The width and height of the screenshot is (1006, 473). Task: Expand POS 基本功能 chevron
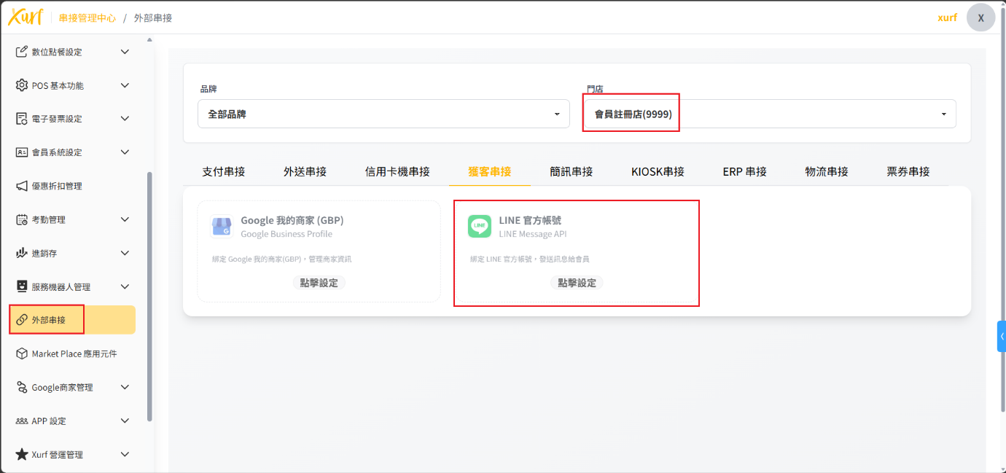point(125,85)
